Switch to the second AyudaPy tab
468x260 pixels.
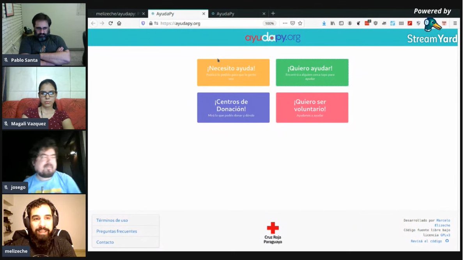coord(238,14)
